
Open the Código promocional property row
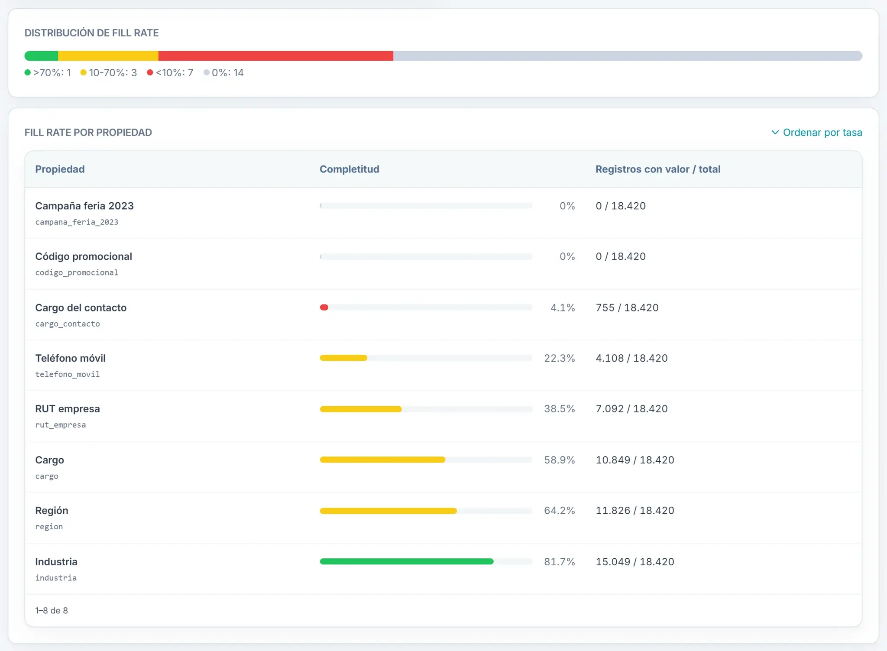pyautogui.click(x=443, y=264)
